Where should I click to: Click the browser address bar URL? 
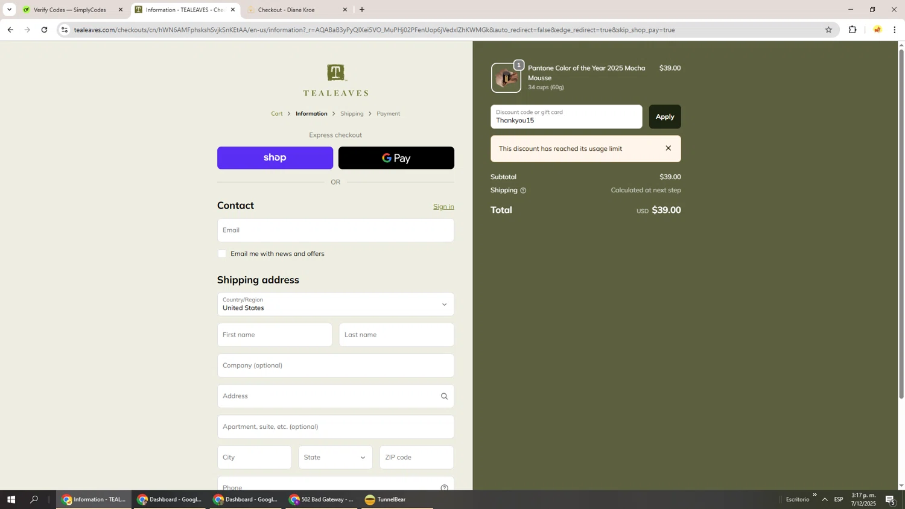tap(374, 30)
